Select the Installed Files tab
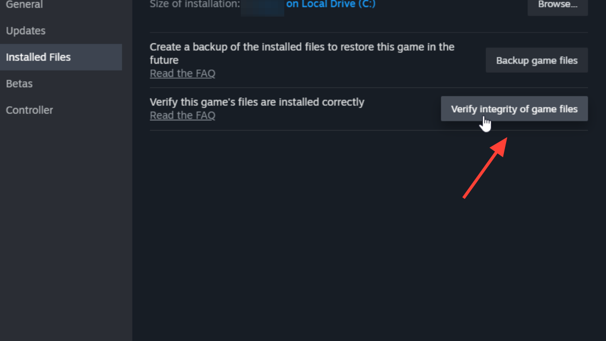 61,57
